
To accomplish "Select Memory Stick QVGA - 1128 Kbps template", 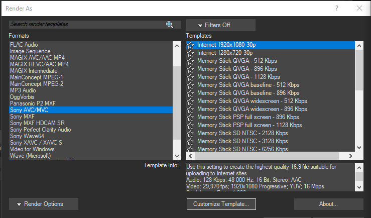I will point(238,77).
